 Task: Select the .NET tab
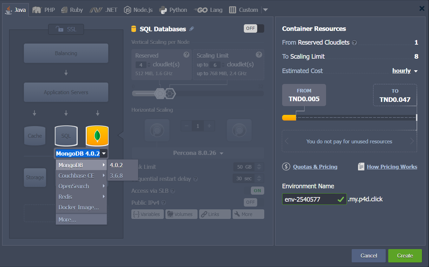pyautogui.click(x=103, y=10)
